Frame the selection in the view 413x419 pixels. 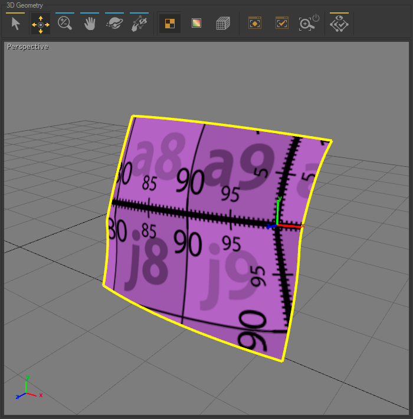point(255,23)
